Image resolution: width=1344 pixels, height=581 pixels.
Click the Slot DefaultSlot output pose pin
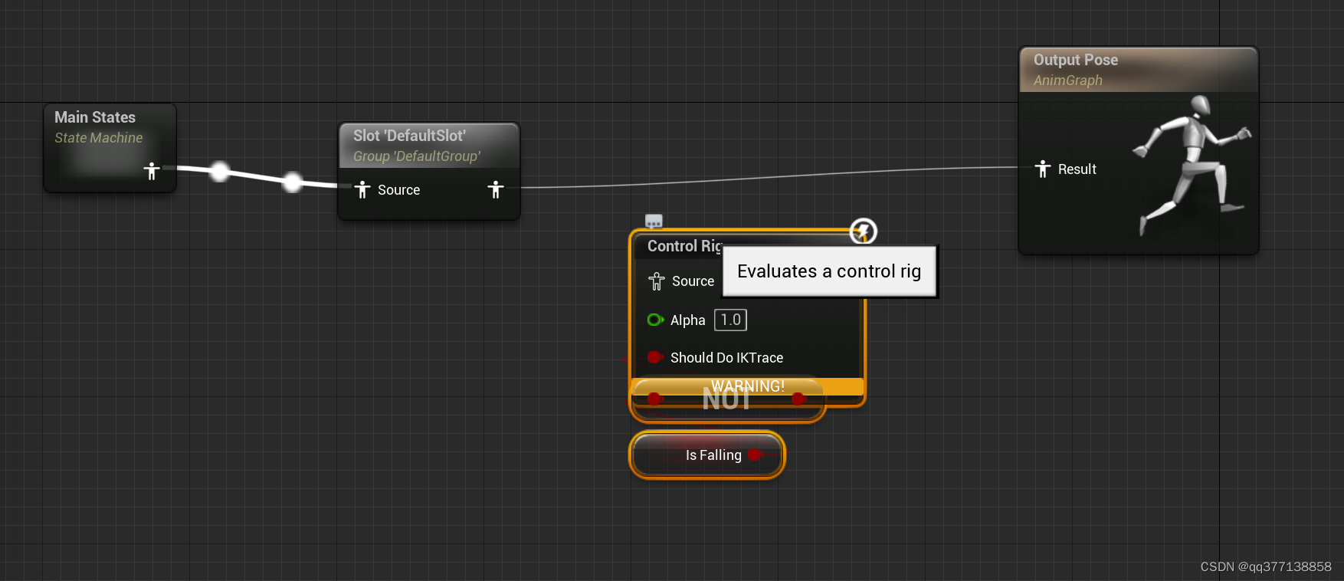(496, 189)
